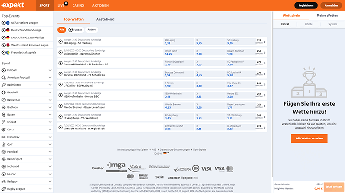
Task: Click the Fußball sport icon in sidebar
Action: (3, 70)
